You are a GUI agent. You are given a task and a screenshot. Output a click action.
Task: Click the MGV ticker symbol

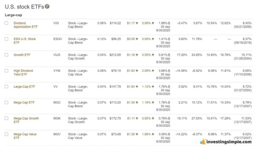pyautogui.click(x=57, y=134)
